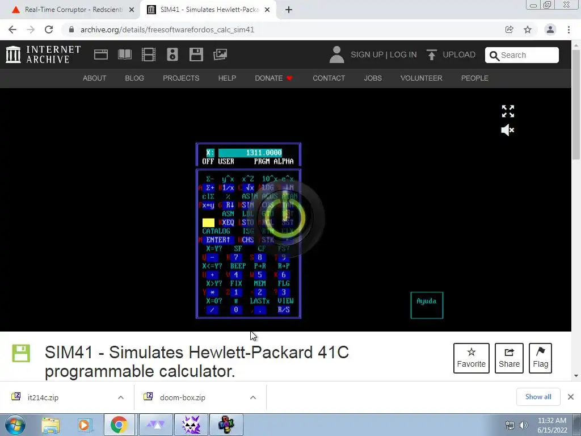This screenshot has width=581, height=436.
Task: Open Windows Media Player taskbar icon
Action: [x=84, y=425]
